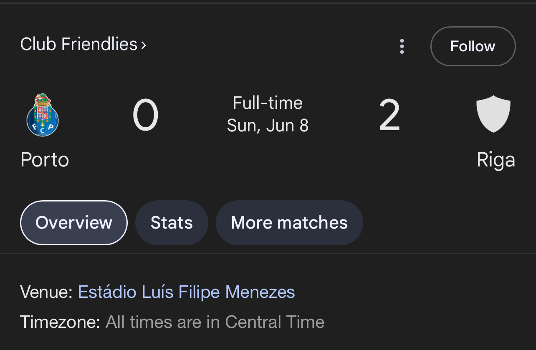Expand the chevron next to Club Friendlies
The image size is (536, 350).
point(144,45)
